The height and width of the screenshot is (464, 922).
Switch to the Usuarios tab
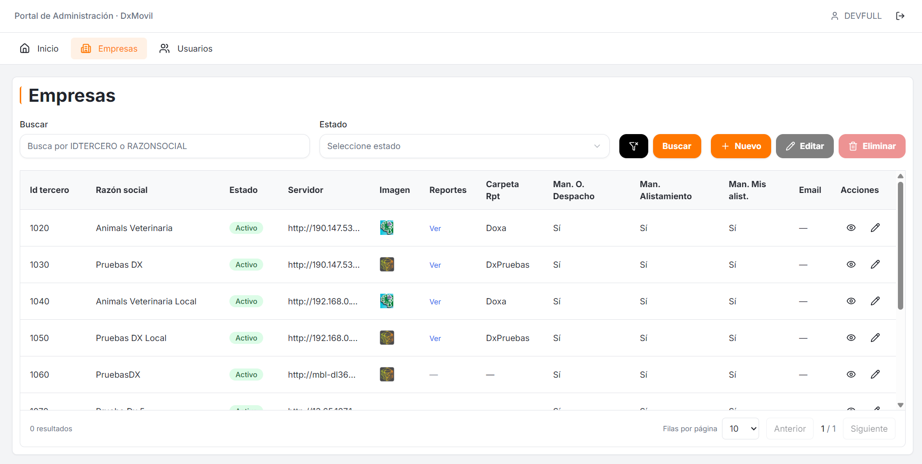tap(186, 49)
